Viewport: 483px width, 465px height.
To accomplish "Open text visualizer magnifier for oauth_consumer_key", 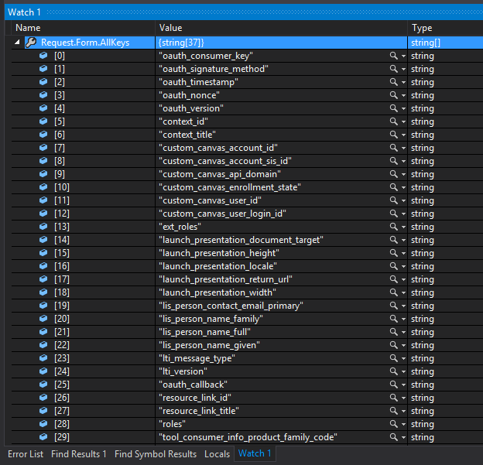I will tap(393, 56).
